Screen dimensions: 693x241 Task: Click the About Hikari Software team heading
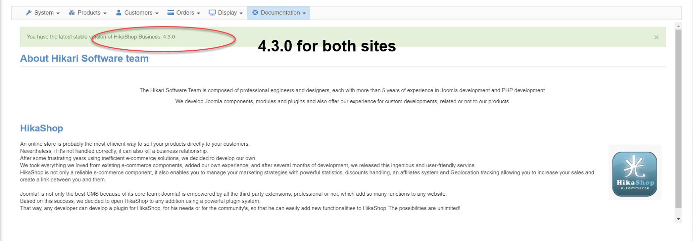click(x=84, y=58)
